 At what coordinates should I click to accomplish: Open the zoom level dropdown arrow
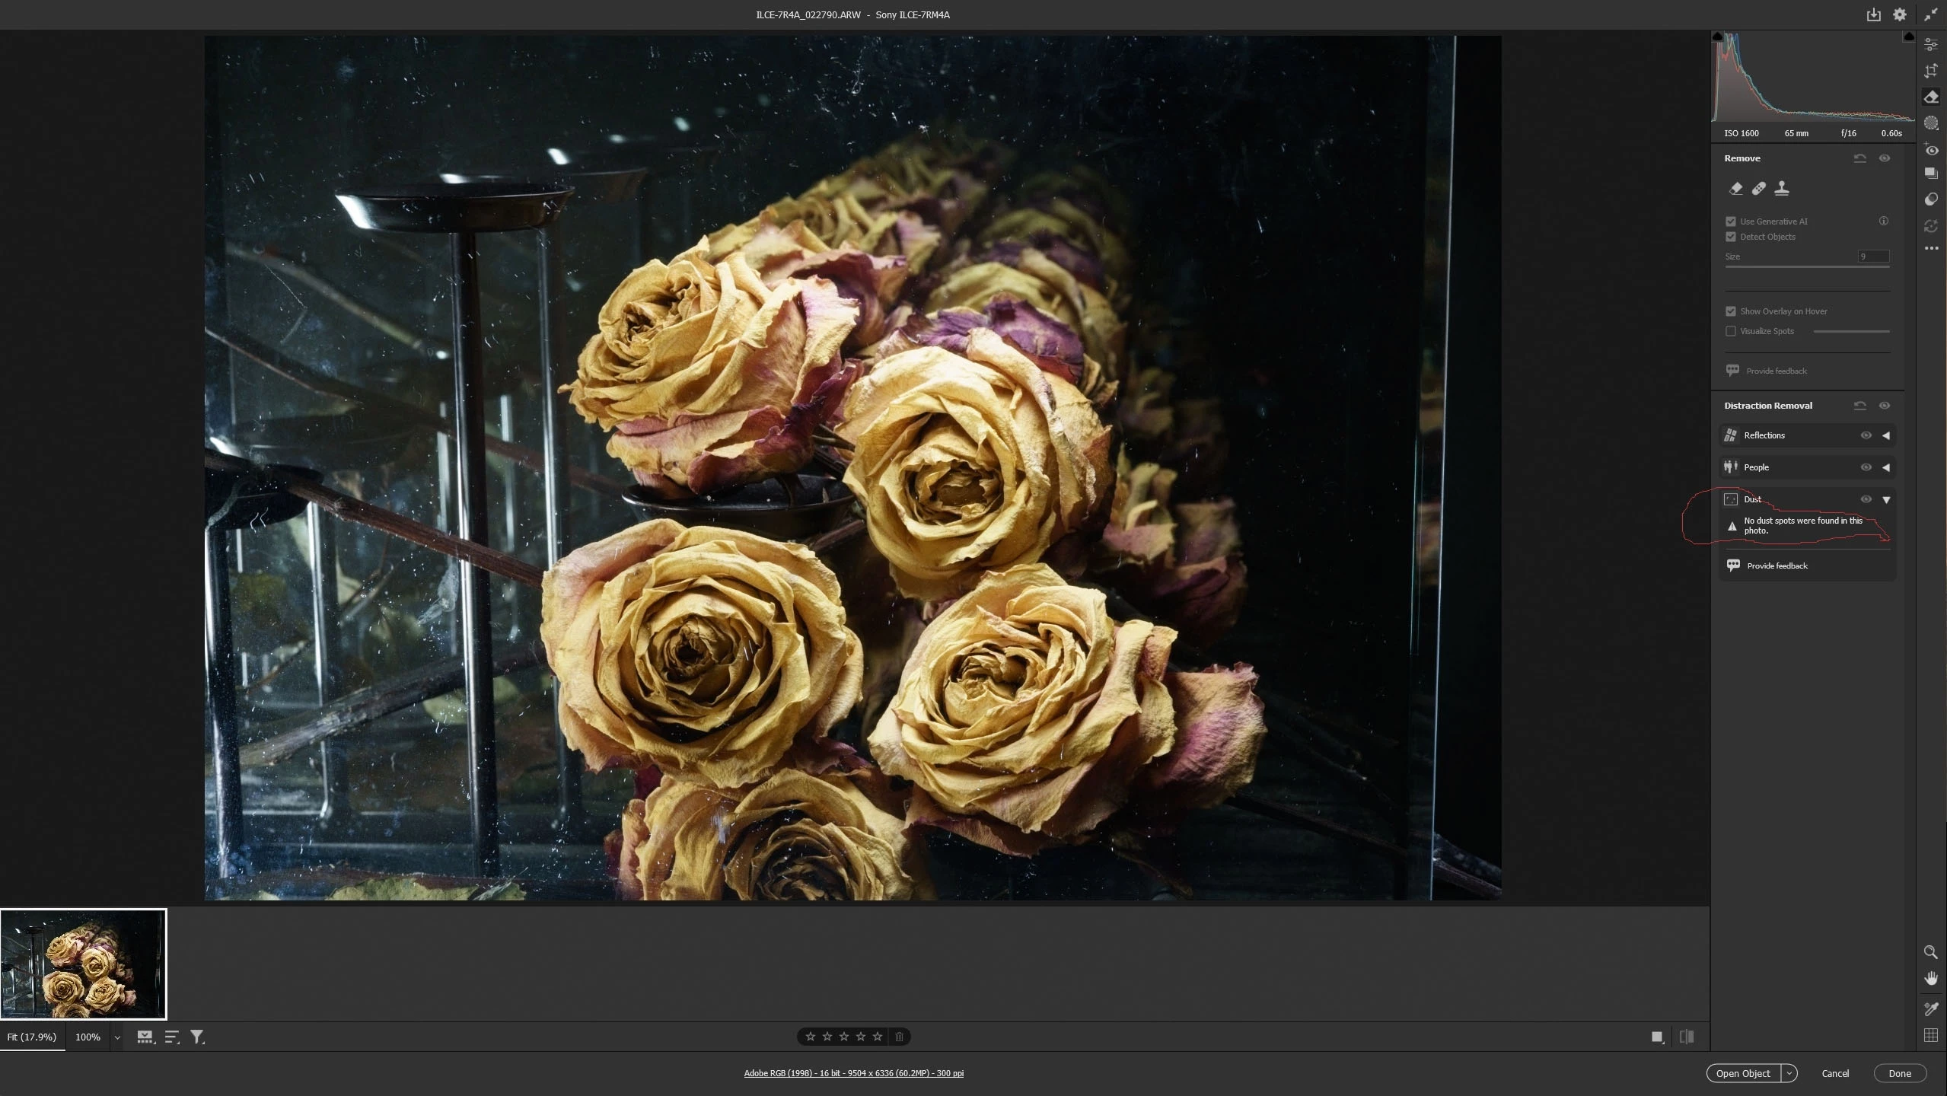tap(117, 1037)
